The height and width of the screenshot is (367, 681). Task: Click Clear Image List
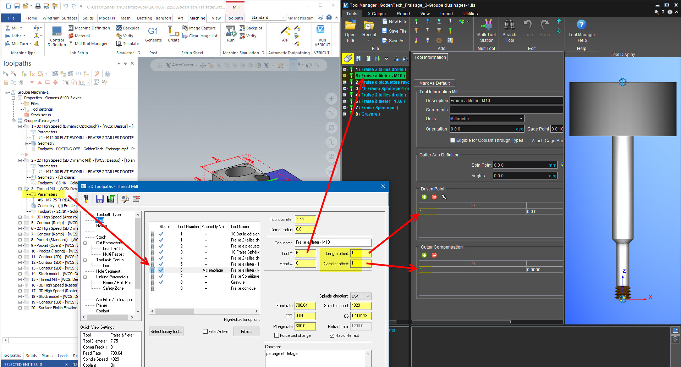200,36
